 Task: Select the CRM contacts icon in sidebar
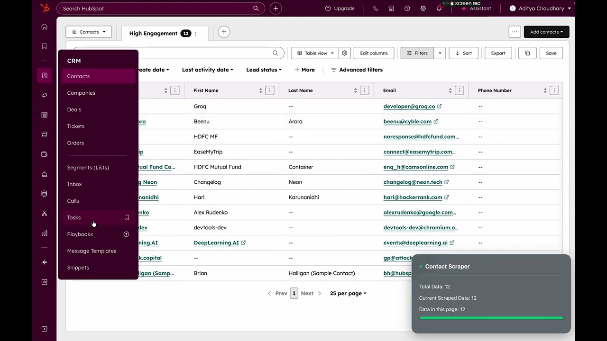click(45, 76)
